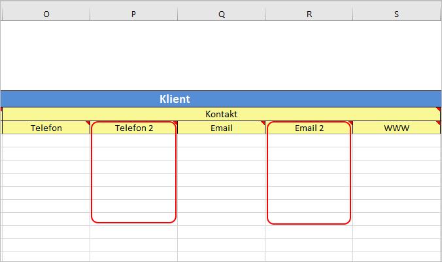
Task: Click first empty cell under Email 2
Action: coord(309,140)
